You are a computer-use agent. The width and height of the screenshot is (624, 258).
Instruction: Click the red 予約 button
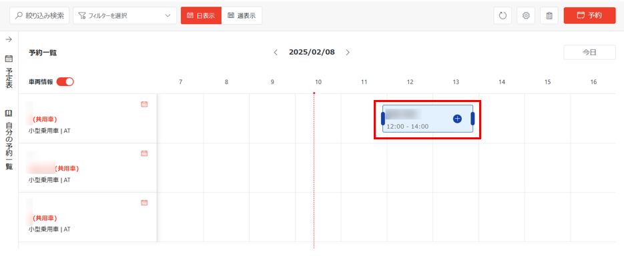tap(589, 15)
